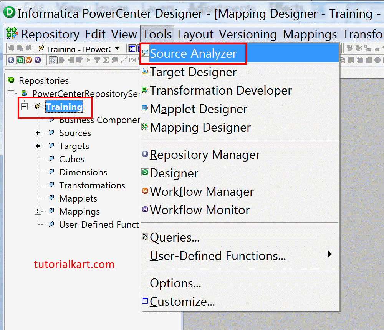Screen dimensions: 384x330
Task: Choose Source Analyzer from the Tools menu
Action: pyautogui.click(x=240, y=53)
